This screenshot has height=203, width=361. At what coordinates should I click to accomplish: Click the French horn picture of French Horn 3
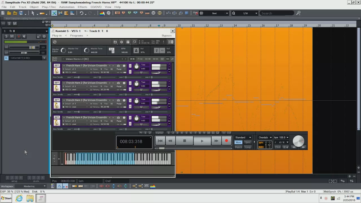coord(57,105)
